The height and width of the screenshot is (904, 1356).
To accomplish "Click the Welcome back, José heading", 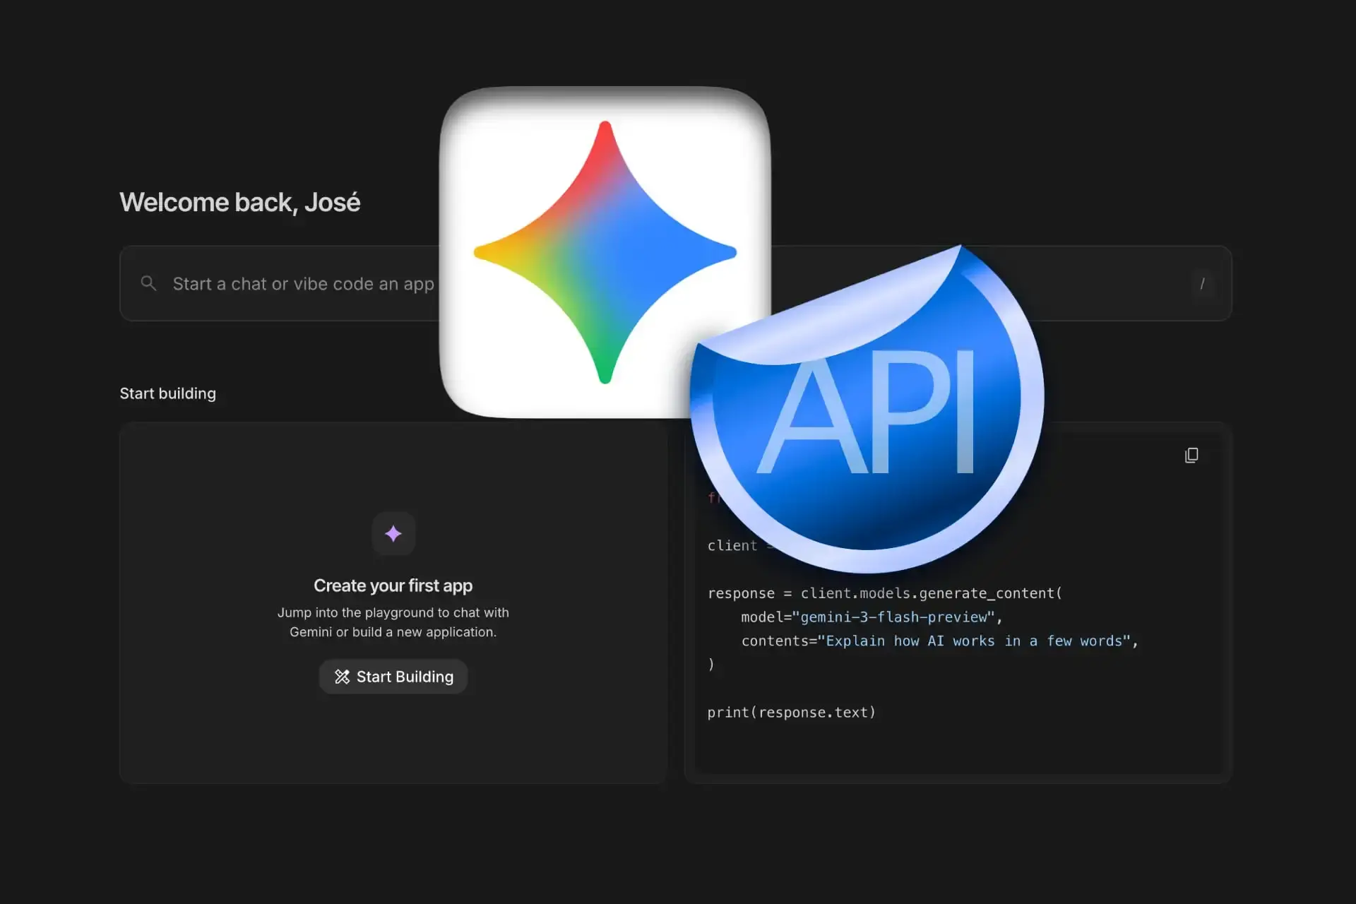I will (240, 202).
